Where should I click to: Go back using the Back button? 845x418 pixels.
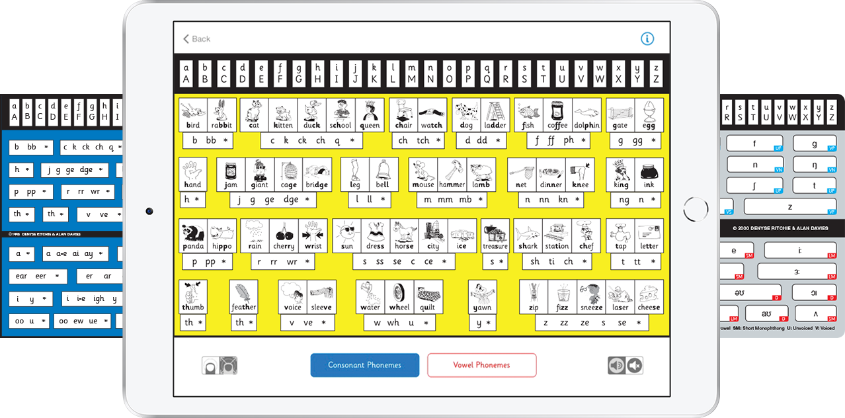[197, 39]
